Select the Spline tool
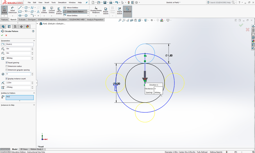 pyautogui.click(x=32, y=8)
